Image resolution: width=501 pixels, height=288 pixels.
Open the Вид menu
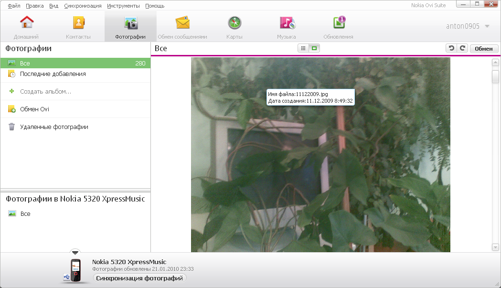tap(53, 6)
